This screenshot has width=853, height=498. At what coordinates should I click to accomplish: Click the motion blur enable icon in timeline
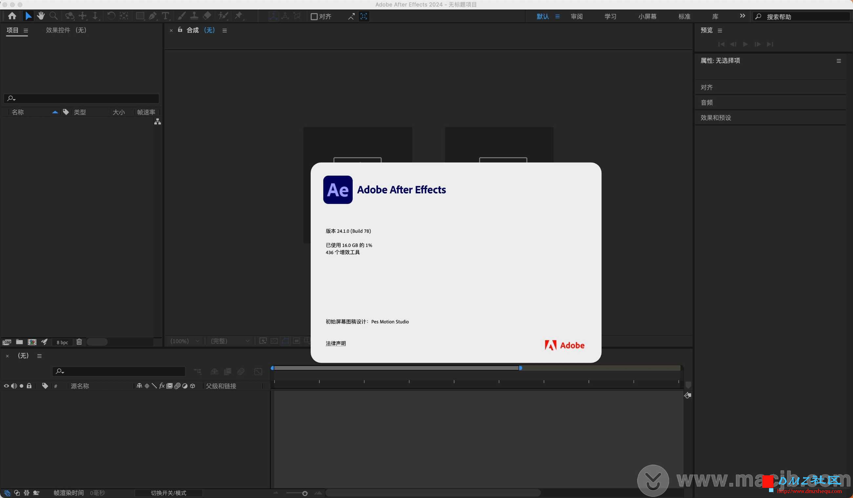[x=241, y=372]
